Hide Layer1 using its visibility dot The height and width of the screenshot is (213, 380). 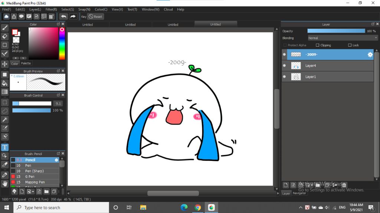coord(284,77)
